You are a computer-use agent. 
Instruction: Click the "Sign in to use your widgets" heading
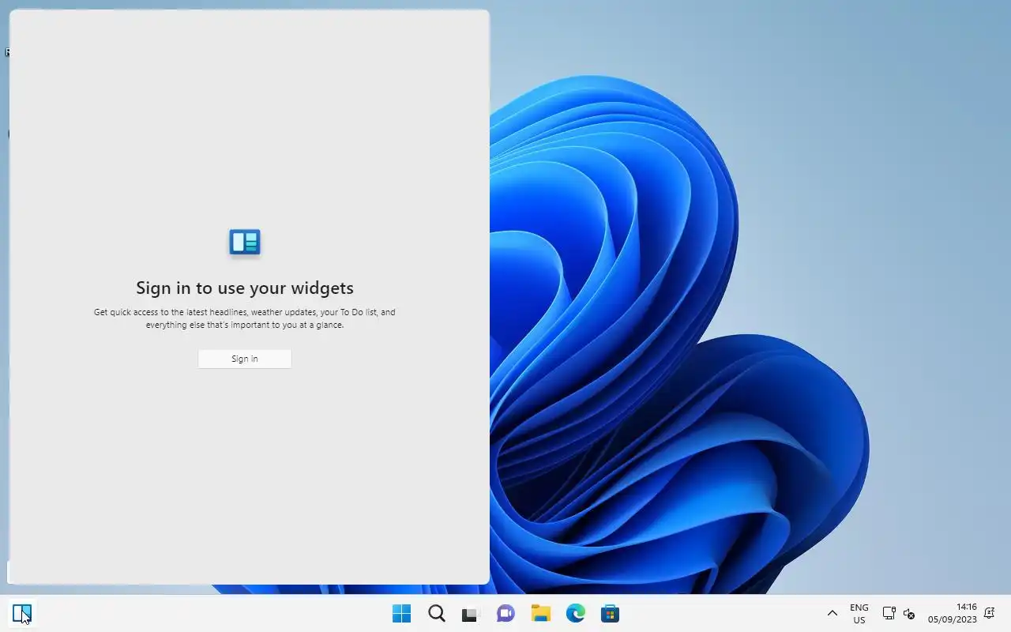pos(245,288)
